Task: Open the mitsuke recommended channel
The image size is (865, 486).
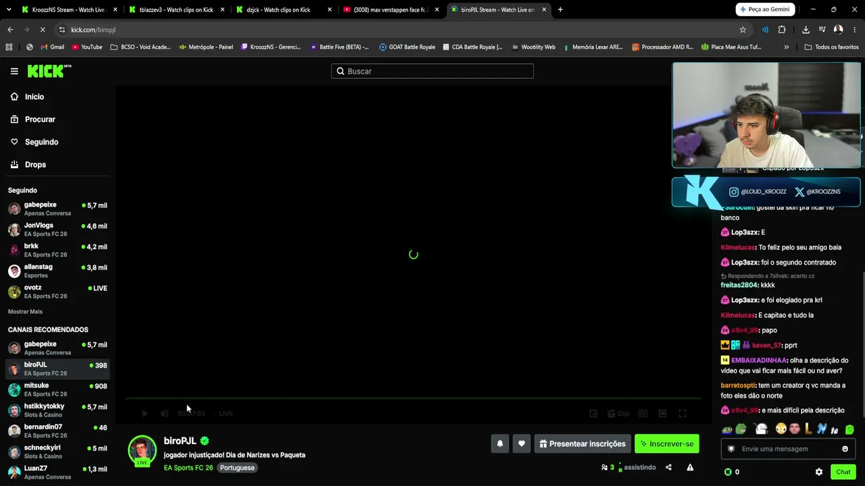Action: pyautogui.click(x=57, y=389)
